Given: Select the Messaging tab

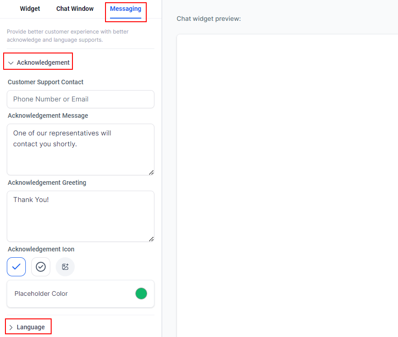Looking at the screenshot, I should pyautogui.click(x=125, y=9).
